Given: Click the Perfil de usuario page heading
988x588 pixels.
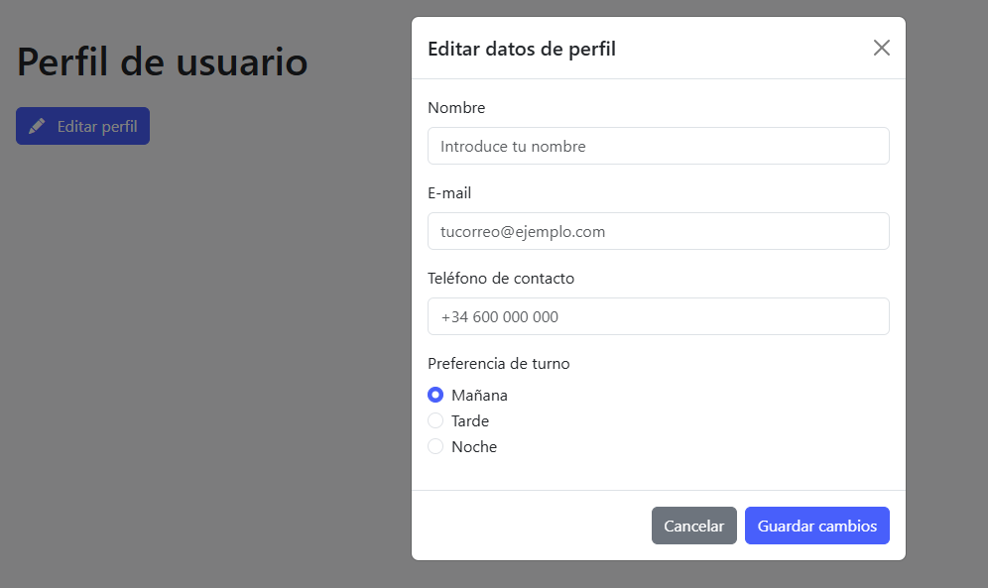Looking at the screenshot, I should pyautogui.click(x=163, y=61).
